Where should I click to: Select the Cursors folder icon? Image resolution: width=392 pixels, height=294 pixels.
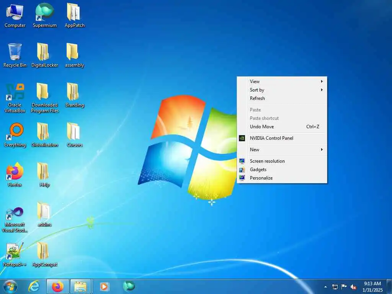[x=74, y=135]
